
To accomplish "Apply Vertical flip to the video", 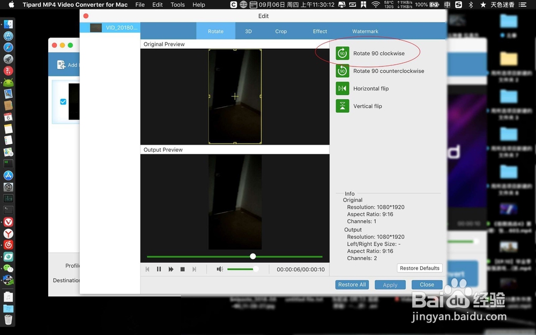I will coord(342,106).
